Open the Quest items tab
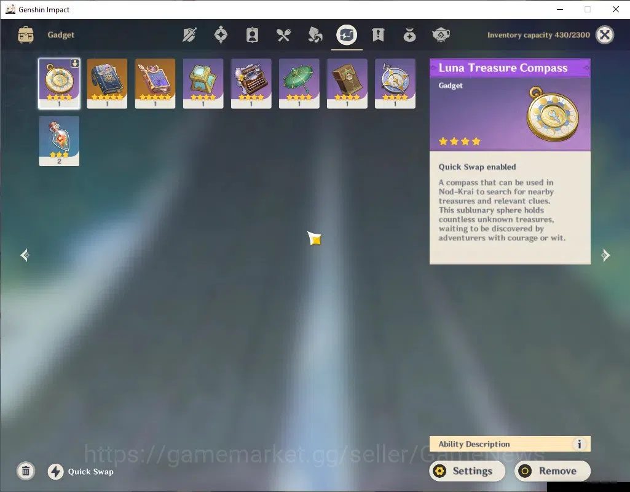 pos(378,35)
